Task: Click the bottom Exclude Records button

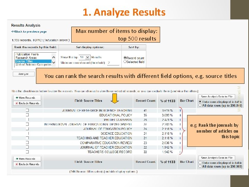Action: [27, 164]
